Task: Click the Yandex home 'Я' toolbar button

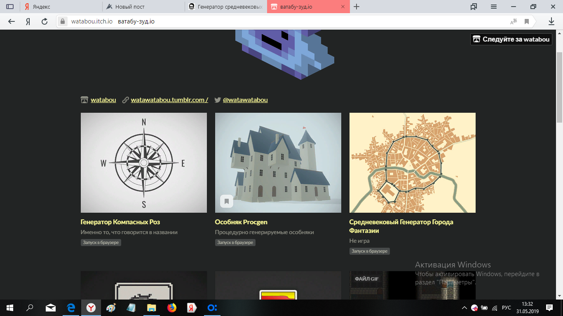Action: click(28, 22)
